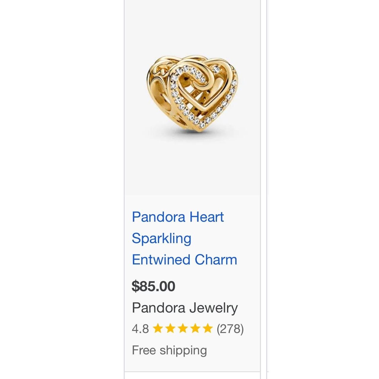Image resolution: width=379 pixels, height=379 pixels.
Task: Click the fourth yellow rating star
Action: [195, 329]
